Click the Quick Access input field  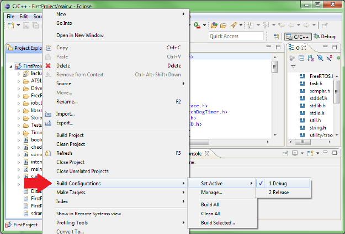[x=236, y=37]
